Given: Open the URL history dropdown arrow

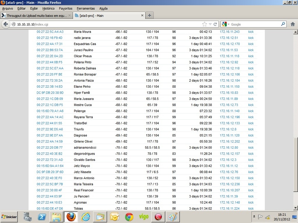Looking at the screenshot, I should (x=210, y=24).
